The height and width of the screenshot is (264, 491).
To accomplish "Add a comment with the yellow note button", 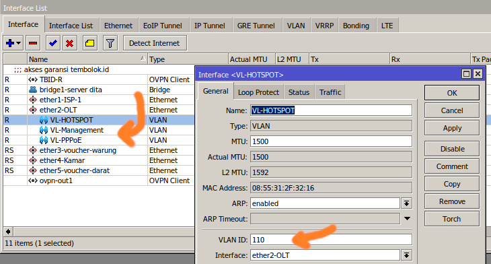I will (x=90, y=43).
